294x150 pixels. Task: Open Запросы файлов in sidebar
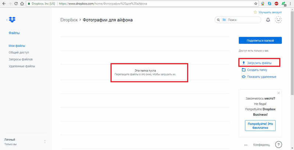point(21,59)
